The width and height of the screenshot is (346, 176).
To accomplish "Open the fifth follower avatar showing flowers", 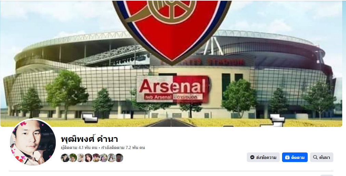I will [96, 158].
